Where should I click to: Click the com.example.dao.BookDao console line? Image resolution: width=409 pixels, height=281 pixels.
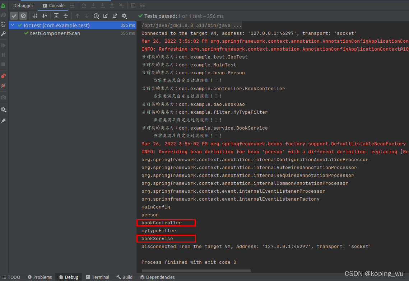point(193,104)
